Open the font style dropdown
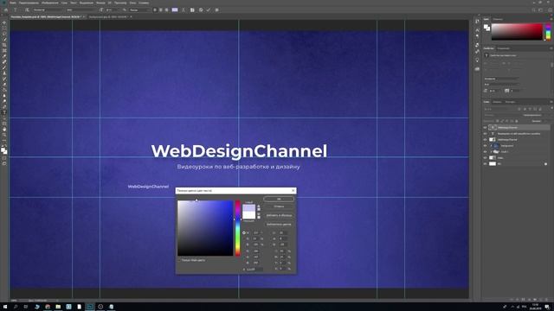Screen dimensions: 554x311 82,10
